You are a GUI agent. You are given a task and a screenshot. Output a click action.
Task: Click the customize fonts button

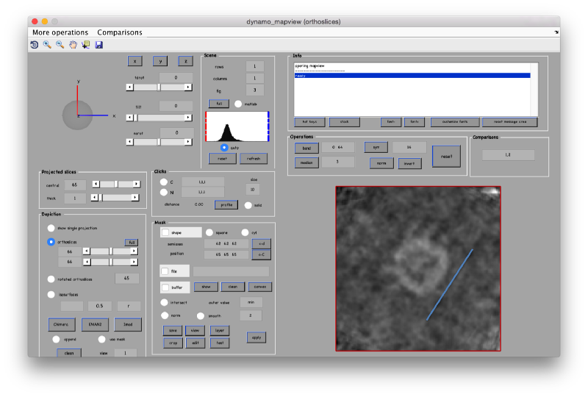[x=455, y=122]
